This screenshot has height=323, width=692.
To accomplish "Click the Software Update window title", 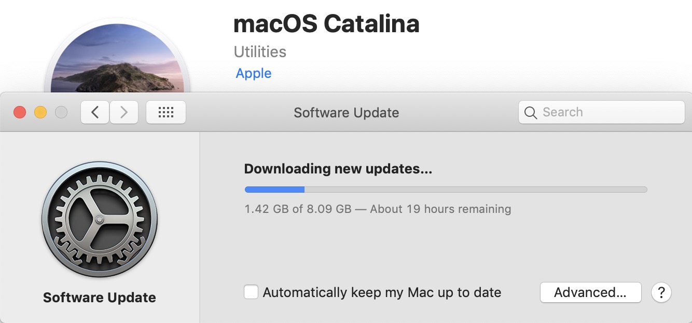I will point(346,113).
